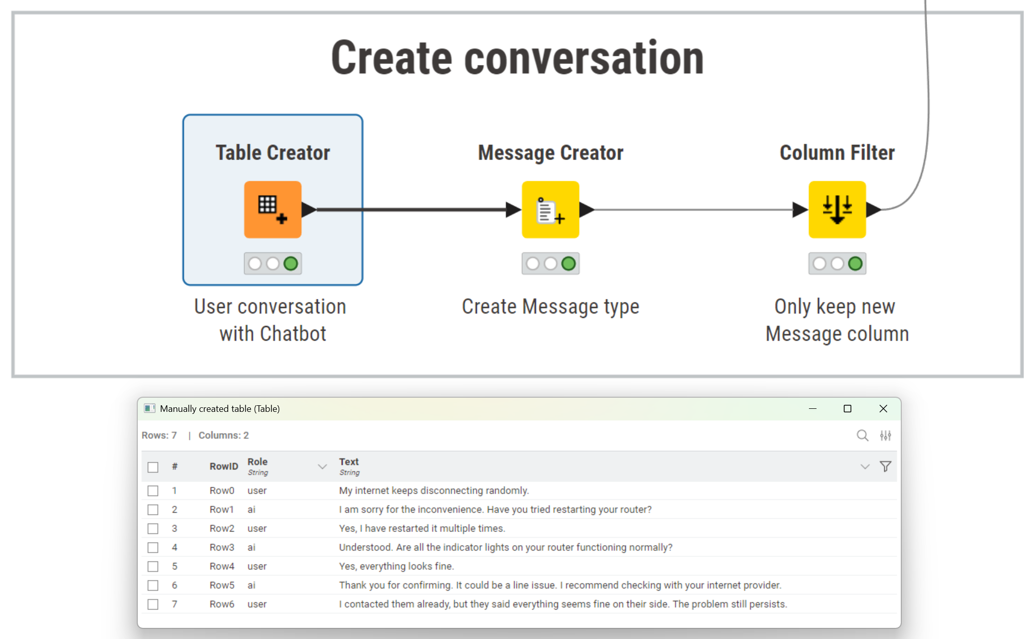Click the 'Row6' RowID cell
Viewport: 1033px width, 639px height.
(222, 604)
